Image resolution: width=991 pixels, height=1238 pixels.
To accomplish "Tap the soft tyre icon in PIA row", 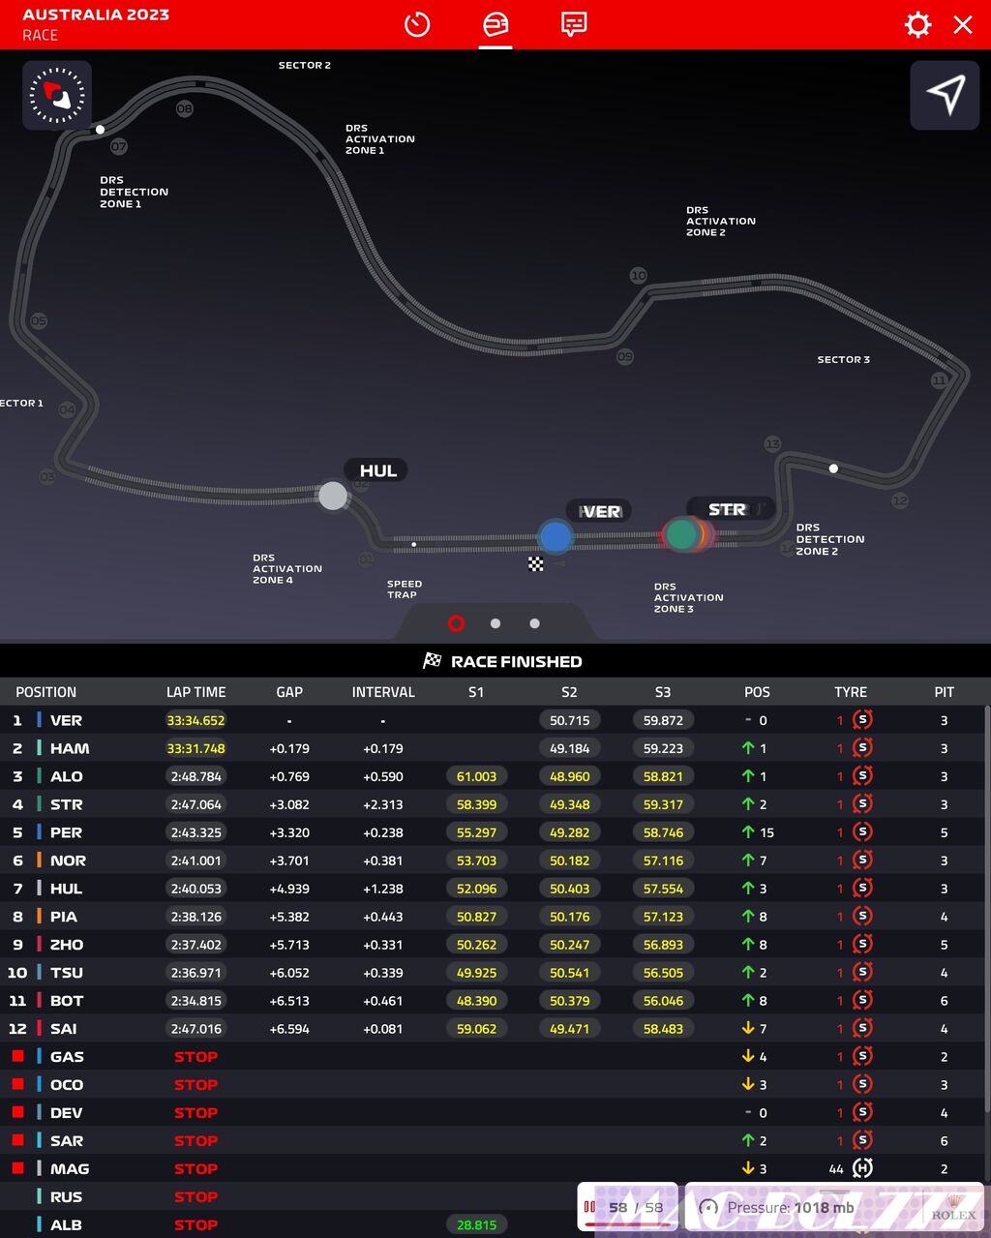I will (x=862, y=916).
